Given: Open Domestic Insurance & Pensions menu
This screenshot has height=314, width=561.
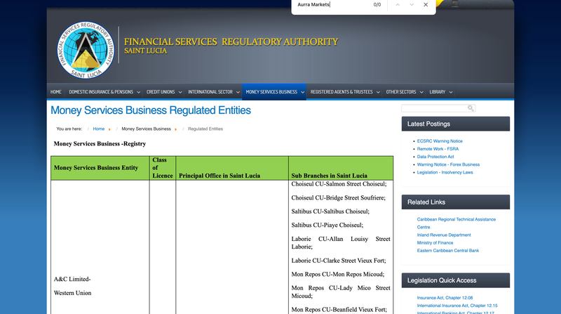Looking at the screenshot, I should point(101,92).
